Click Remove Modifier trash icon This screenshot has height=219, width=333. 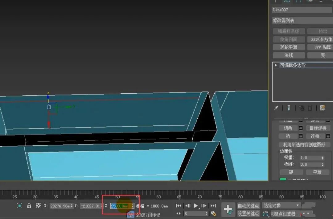pyautogui.click(x=310, y=108)
